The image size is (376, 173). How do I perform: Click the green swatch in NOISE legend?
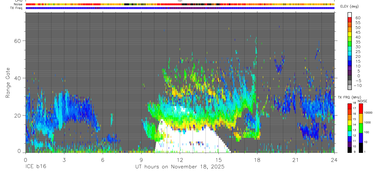361,128
